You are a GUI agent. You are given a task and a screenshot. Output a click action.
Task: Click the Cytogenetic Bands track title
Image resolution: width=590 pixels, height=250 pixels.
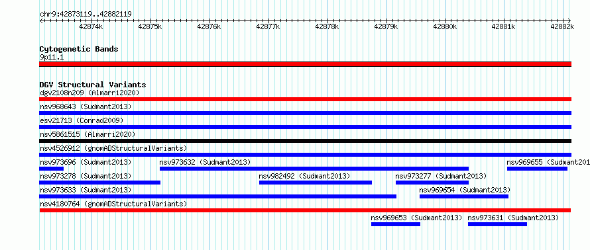[x=79, y=49]
